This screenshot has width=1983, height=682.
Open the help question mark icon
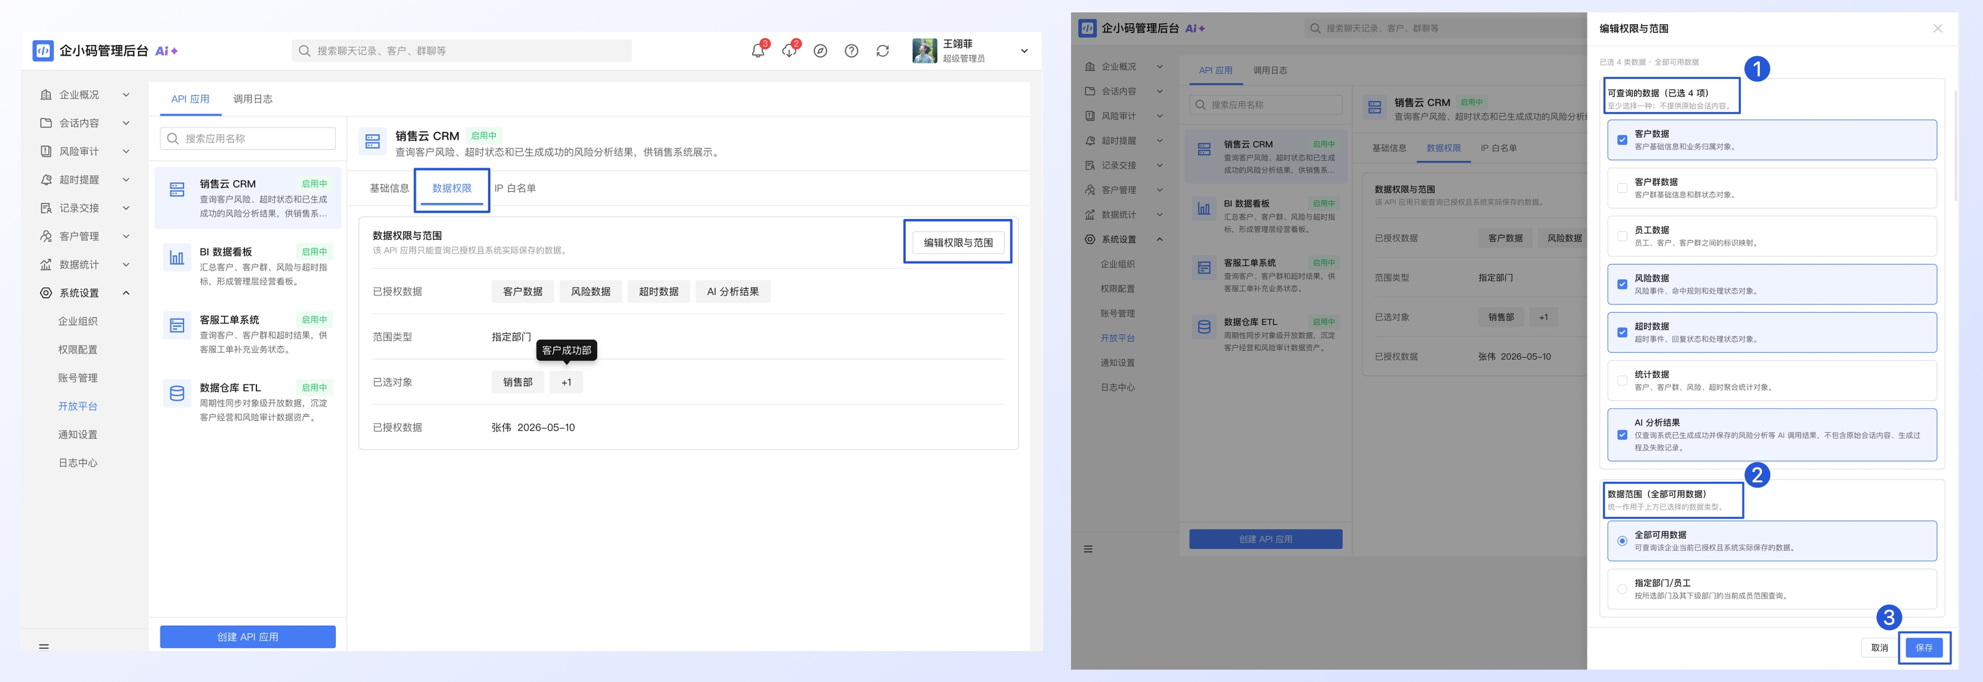(852, 51)
